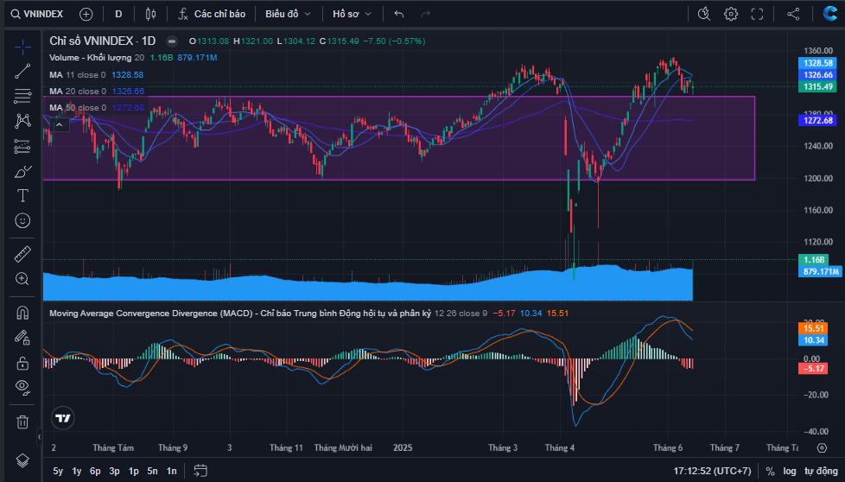Viewport: 845px width, 482px height.
Task: Select the Fibonacci retracement tool
Action: pos(22,97)
